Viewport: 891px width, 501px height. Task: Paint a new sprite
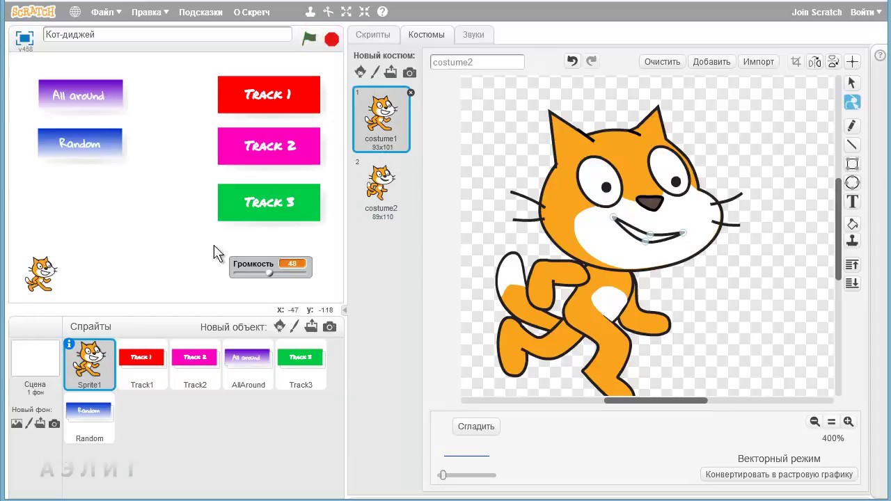pos(295,326)
